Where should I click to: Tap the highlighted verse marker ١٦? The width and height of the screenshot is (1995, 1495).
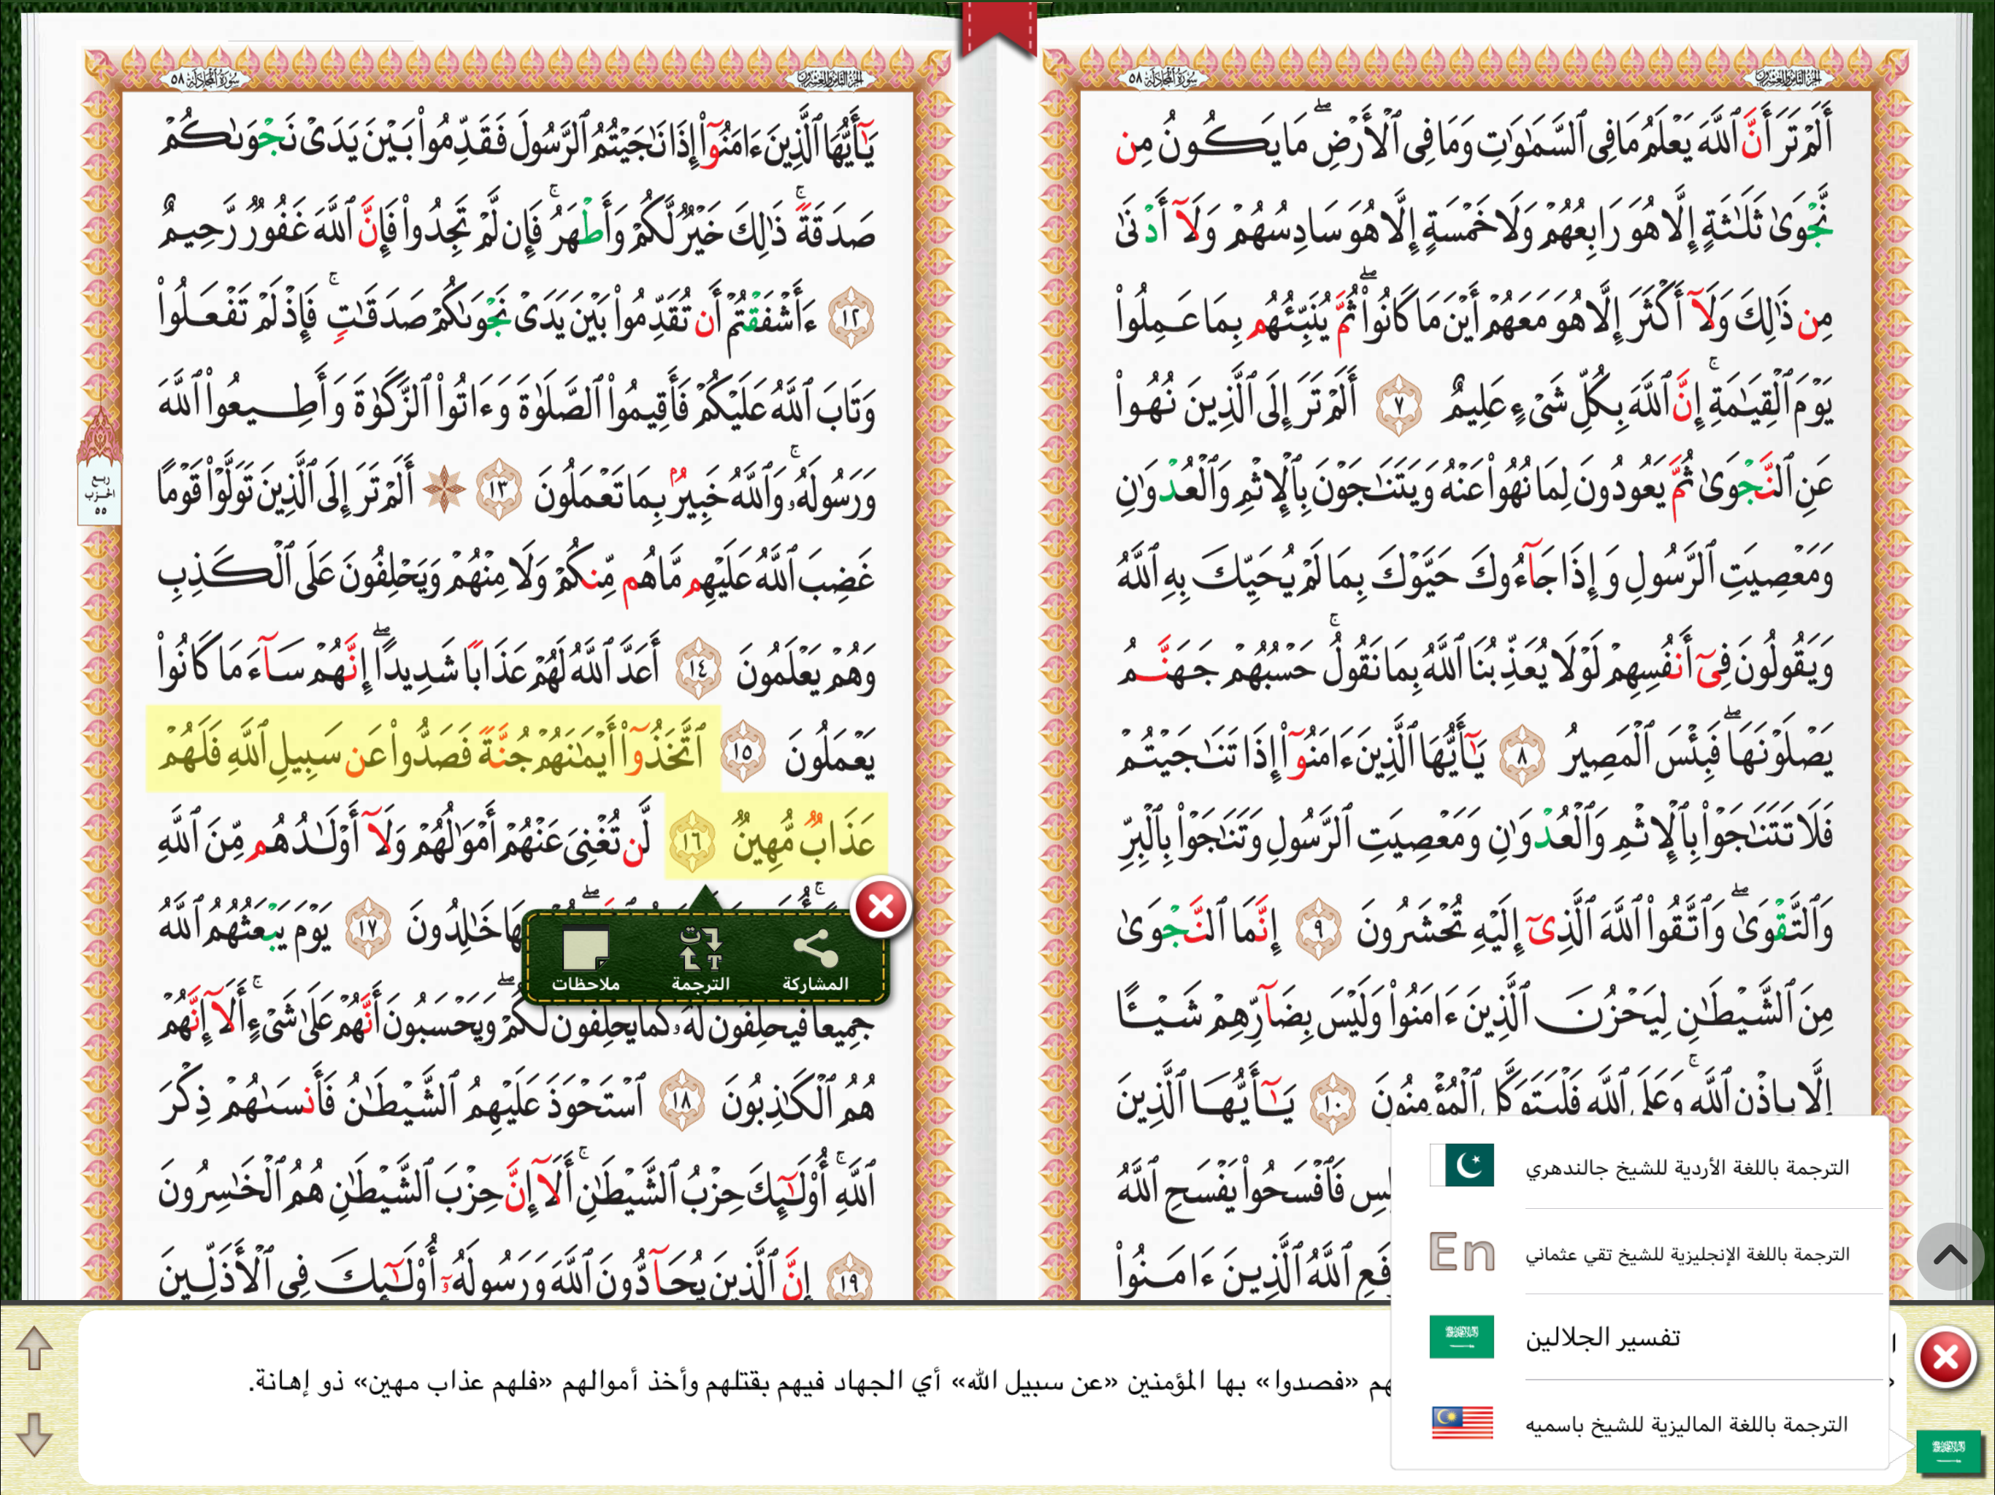click(x=692, y=841)
